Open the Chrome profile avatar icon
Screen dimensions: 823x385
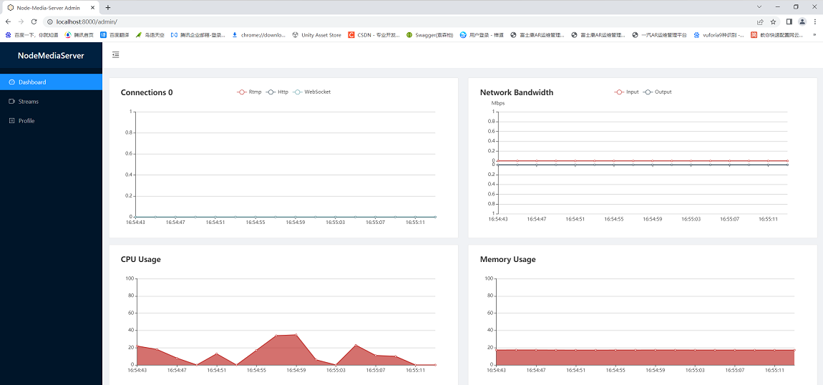pyautogui.click(x=802, y=21)
